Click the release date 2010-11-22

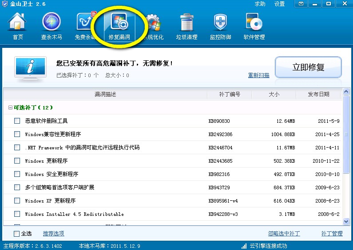(x=326, y=161)
